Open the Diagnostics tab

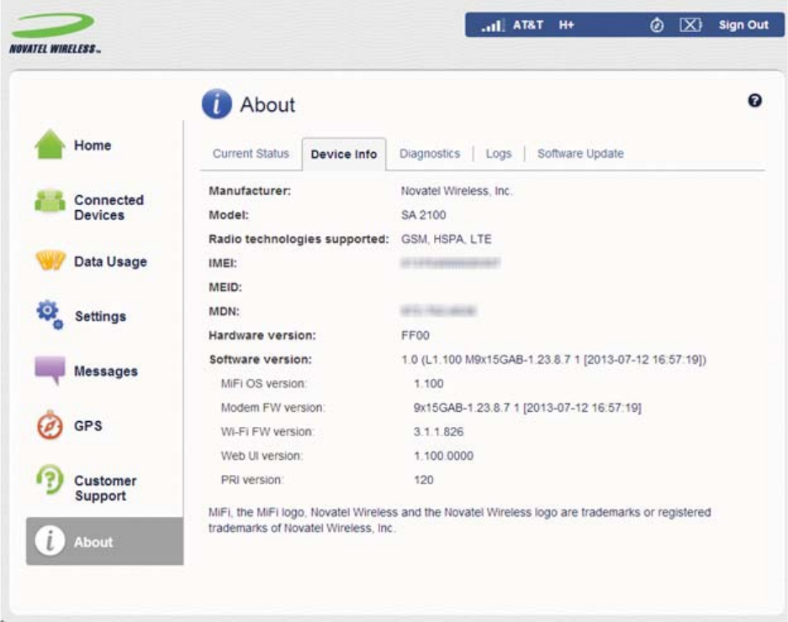(430, 153)
